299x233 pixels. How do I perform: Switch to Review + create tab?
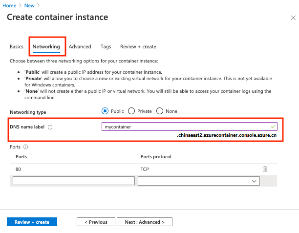tap(138, 47)
